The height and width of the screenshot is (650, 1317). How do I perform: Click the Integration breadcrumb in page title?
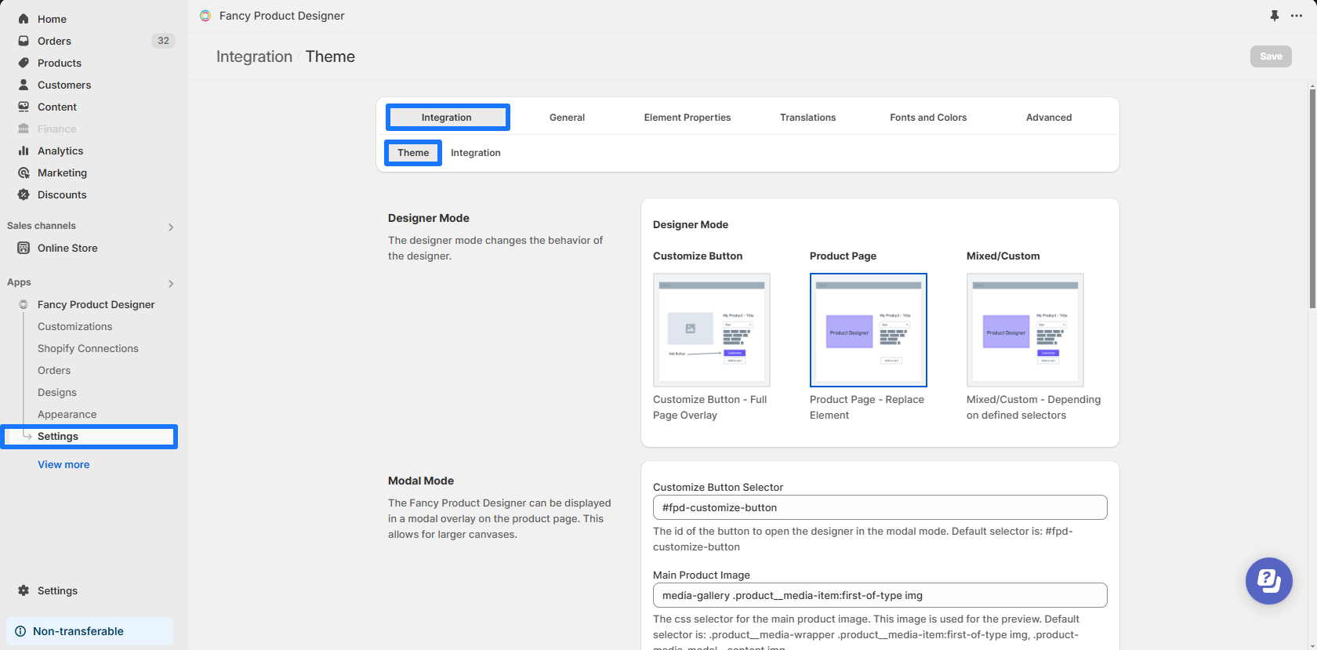(254, 56)
